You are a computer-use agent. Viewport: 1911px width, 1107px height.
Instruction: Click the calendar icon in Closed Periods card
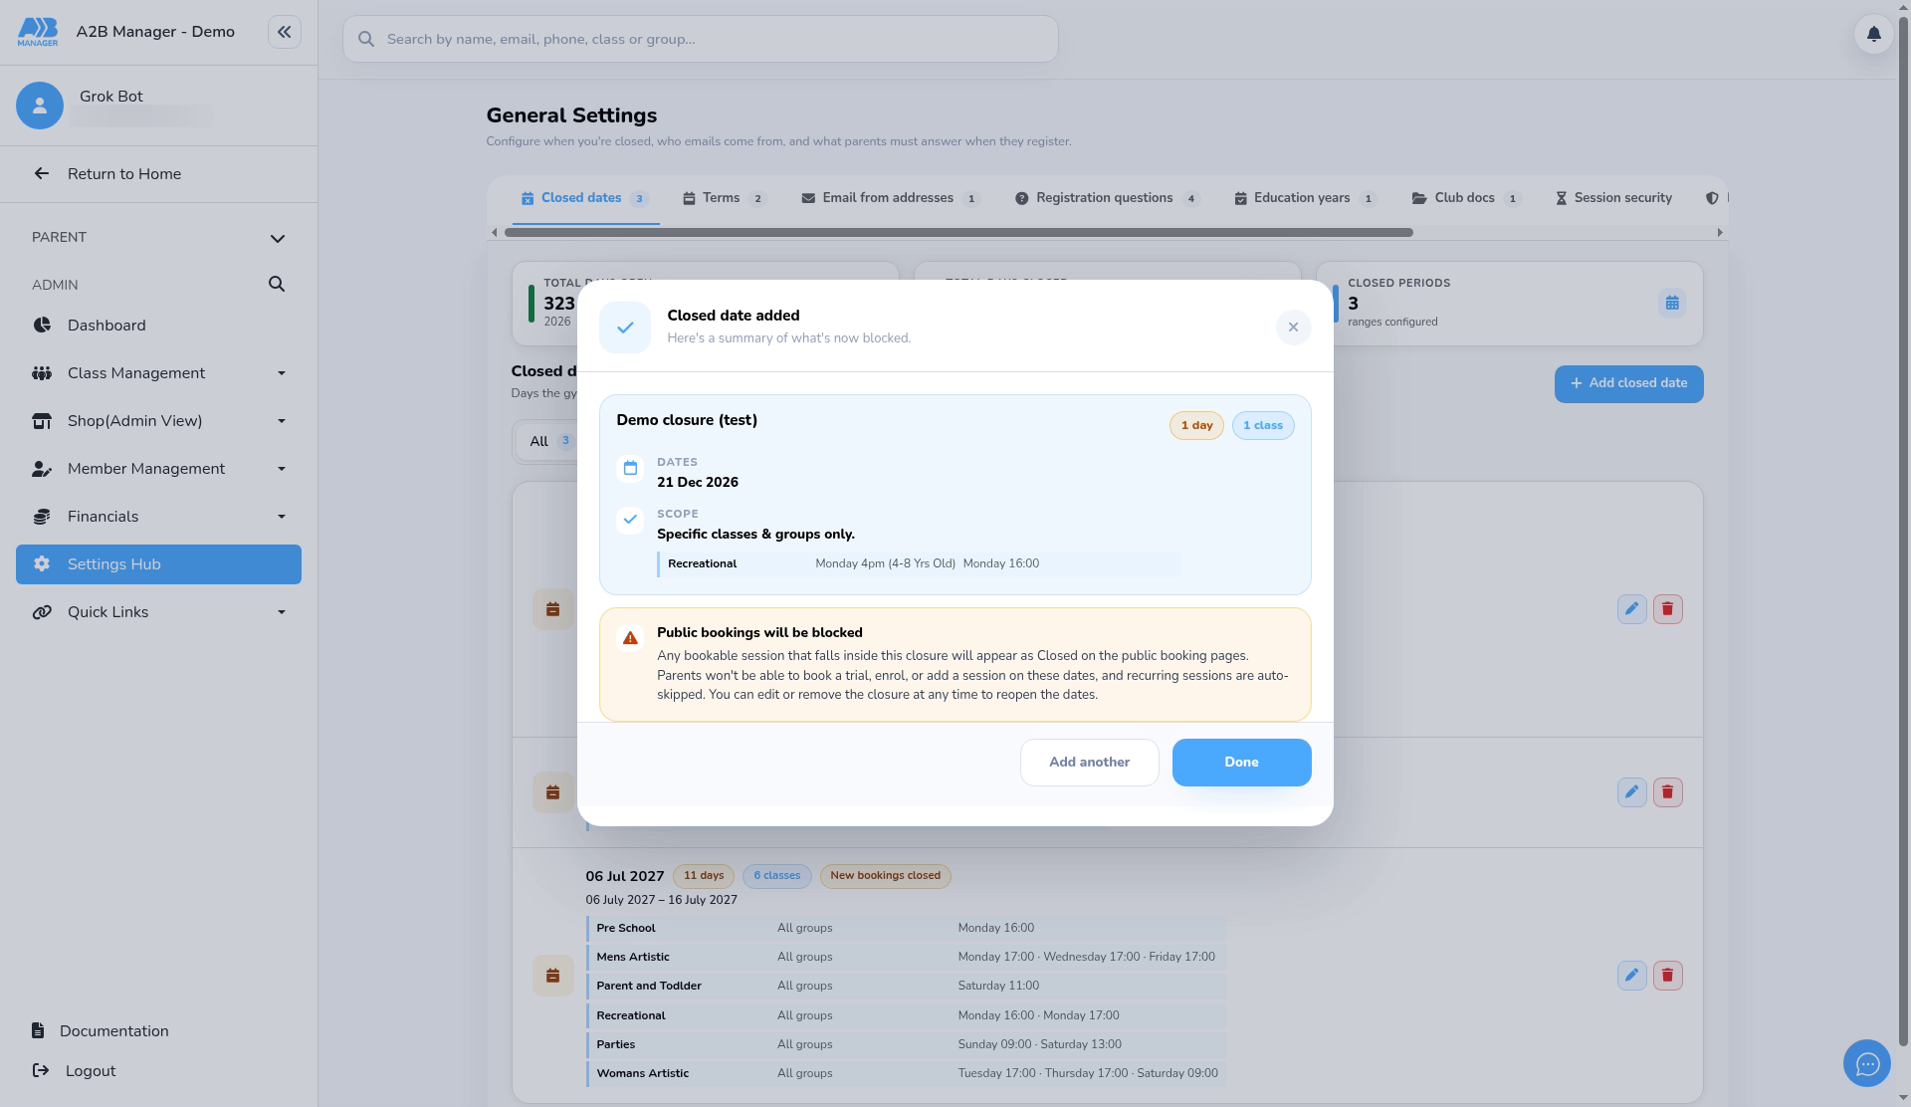coord(1672,304)
